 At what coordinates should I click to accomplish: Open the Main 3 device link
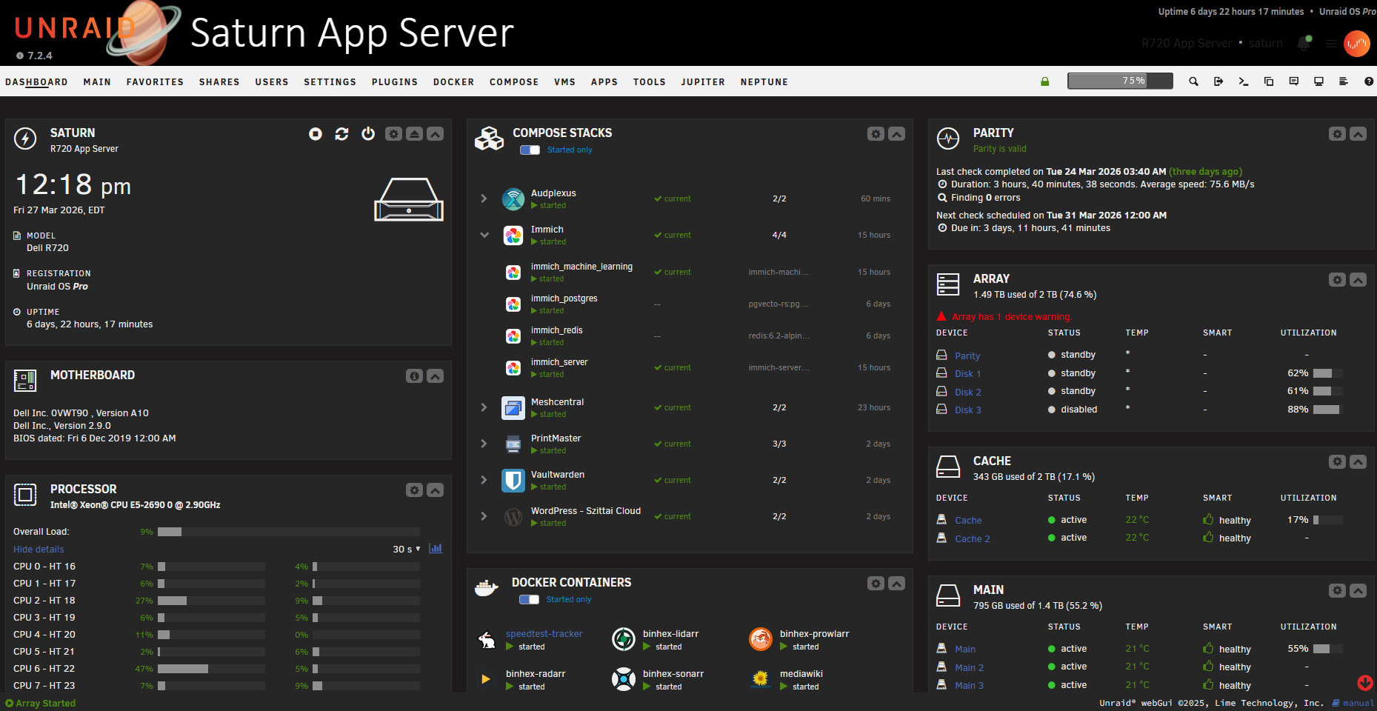[970, 686]
